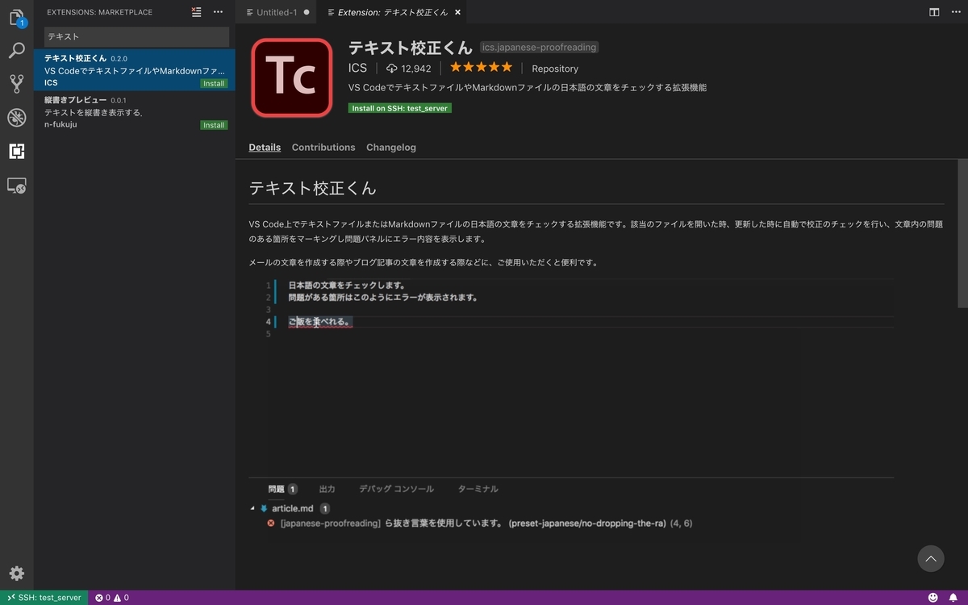Toggle split editor layout icon
Viewport: 968px width, 605px height.
click(x=934, y=12)
